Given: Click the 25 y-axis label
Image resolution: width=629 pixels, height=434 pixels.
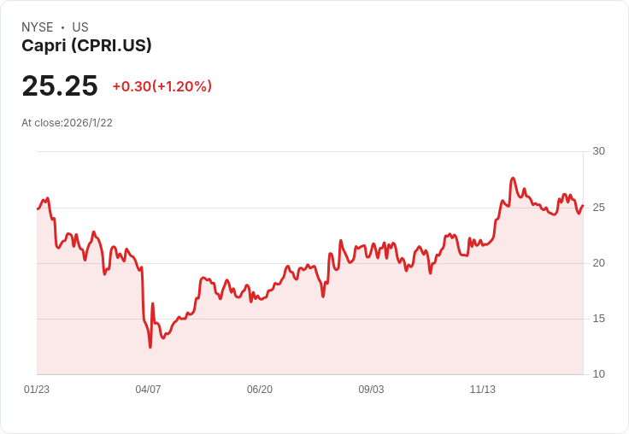Looking at the screenshot, I should (x=598, y=208).
